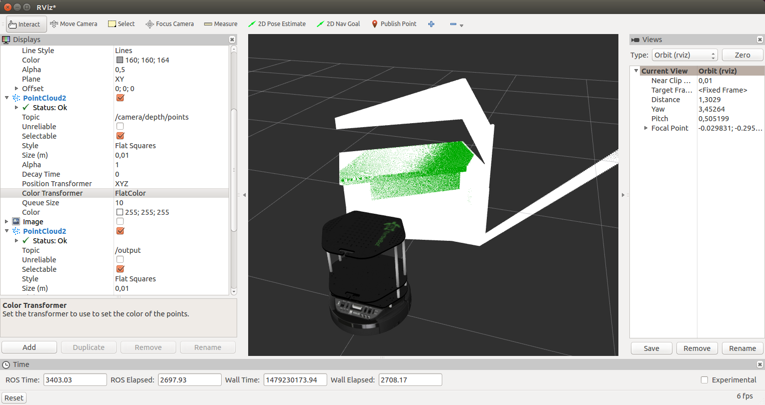Click the Add display button
The width and height of the screenshot is (765, 405).
tap(29, 347)
